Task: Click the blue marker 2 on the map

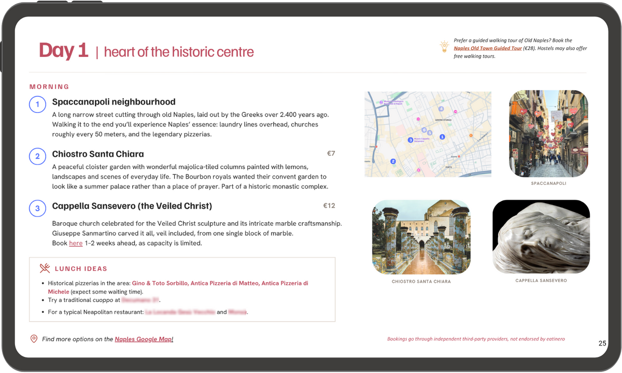Action: click(x=393, y=161)
